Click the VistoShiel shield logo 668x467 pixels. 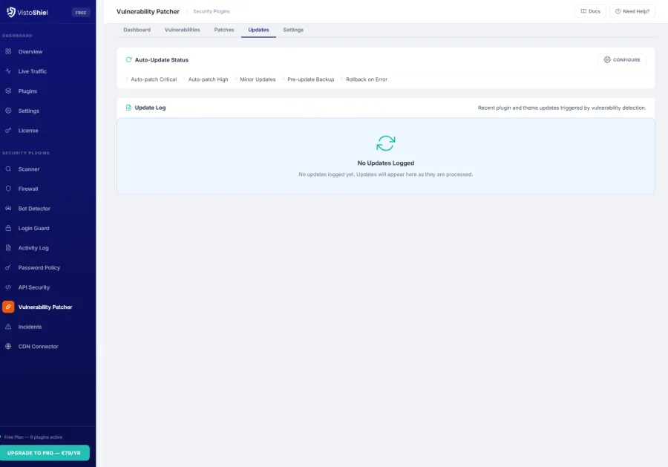[9, 12]
